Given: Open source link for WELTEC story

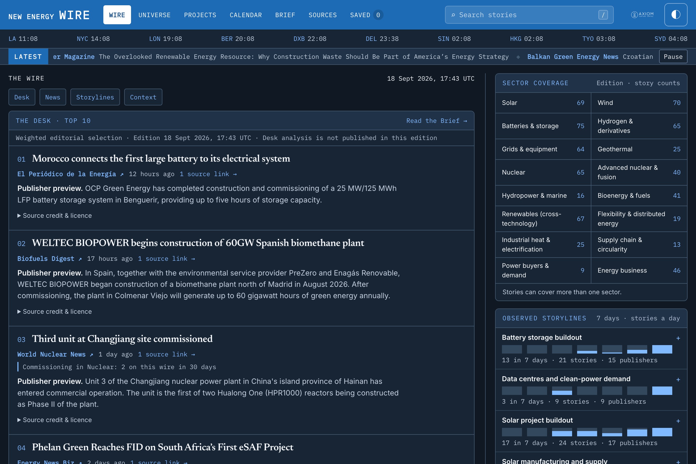Looking at the screenshot, I should pyautogui.click(x=166, y=259).
